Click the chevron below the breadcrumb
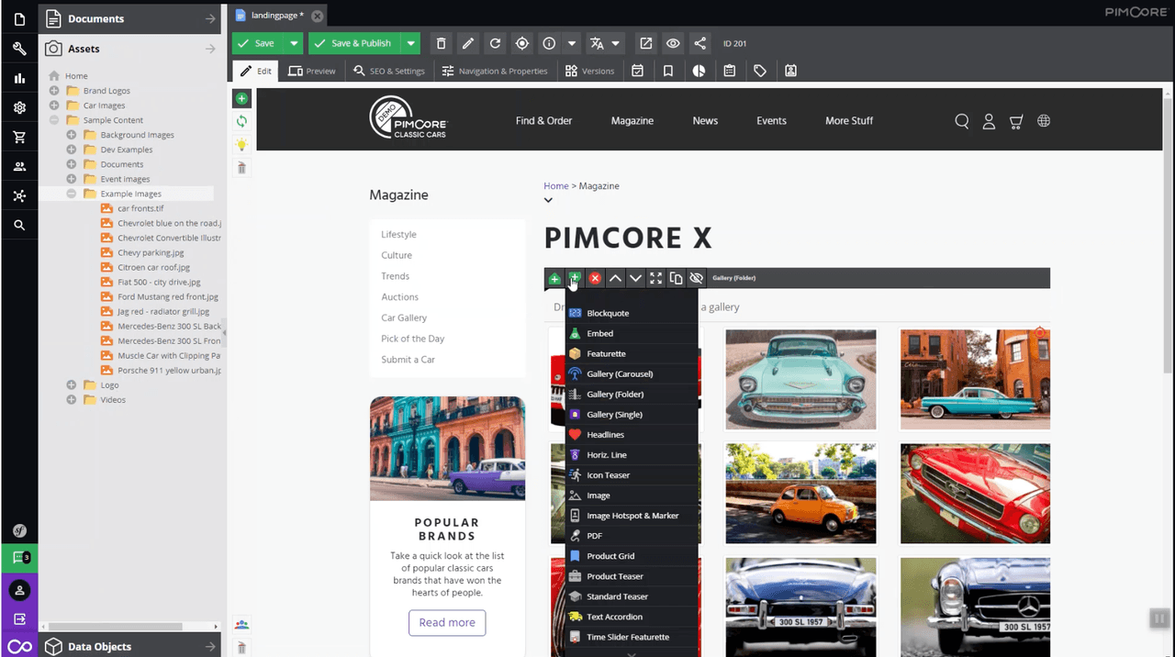Viewport: 1175px width, 657px height. 548,200
